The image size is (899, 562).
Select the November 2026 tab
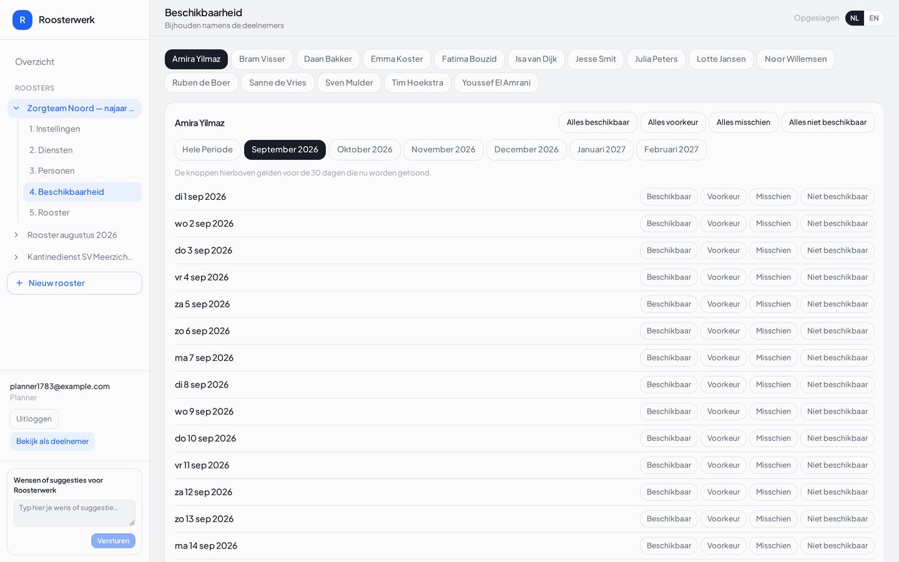coord(443,150)
